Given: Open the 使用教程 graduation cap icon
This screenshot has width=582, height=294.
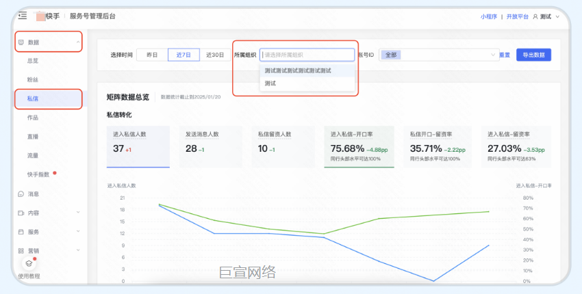Looking at the screenshot, I should click(29, 263).
